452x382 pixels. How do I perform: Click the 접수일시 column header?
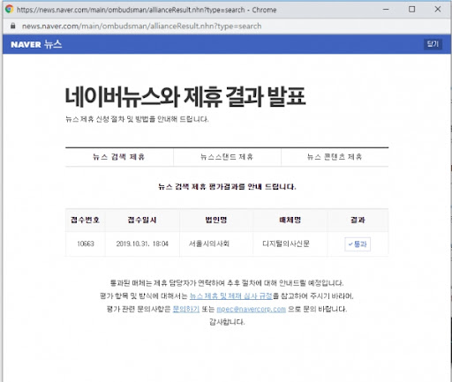tap(142, 220)
